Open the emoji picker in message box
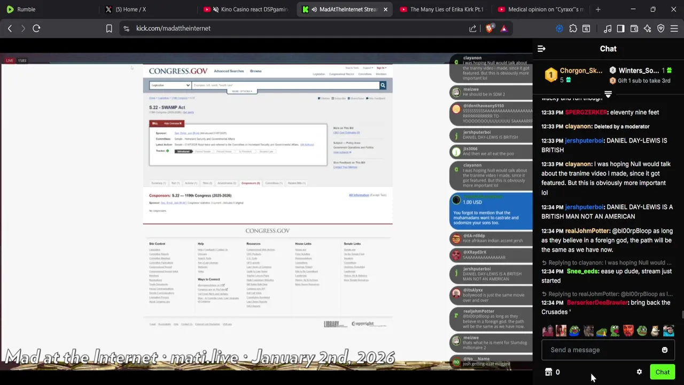 (x=665, y=350)
